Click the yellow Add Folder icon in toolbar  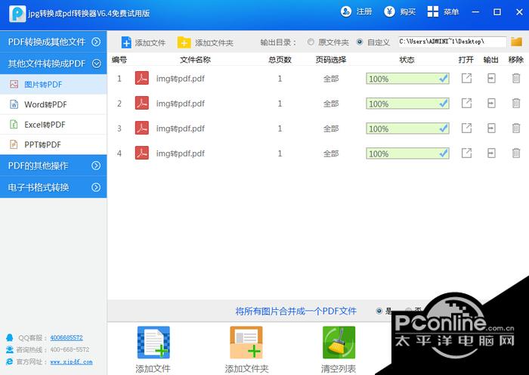tap(184, 42)
